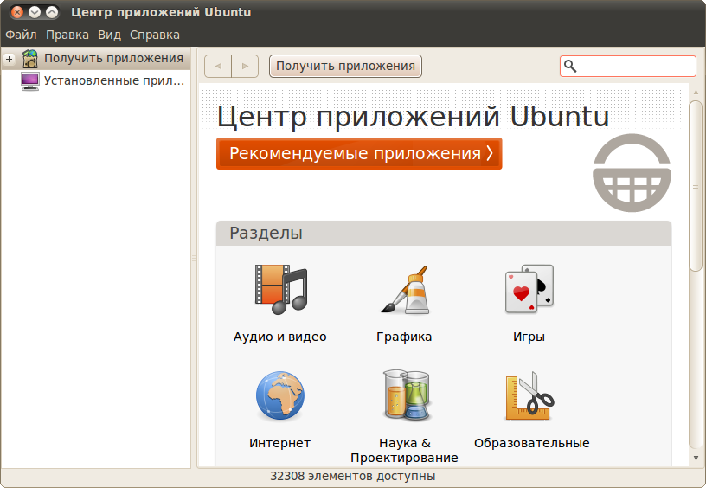Click the Образовательные category label
Screen dimensions: 706x488
532,443
